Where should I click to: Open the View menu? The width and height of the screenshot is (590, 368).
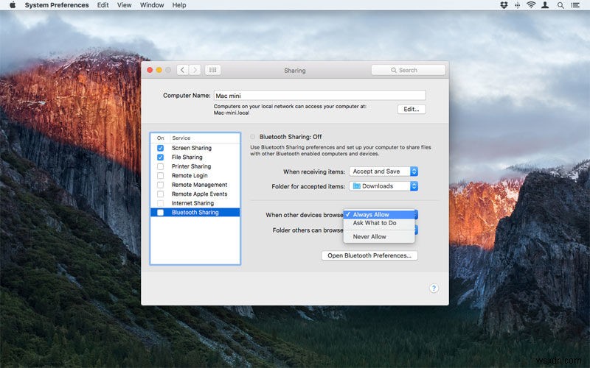124,5
